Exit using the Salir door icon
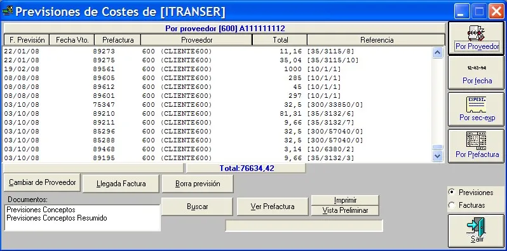This screenshot has width=507, height=251. (x=476, y=231)
